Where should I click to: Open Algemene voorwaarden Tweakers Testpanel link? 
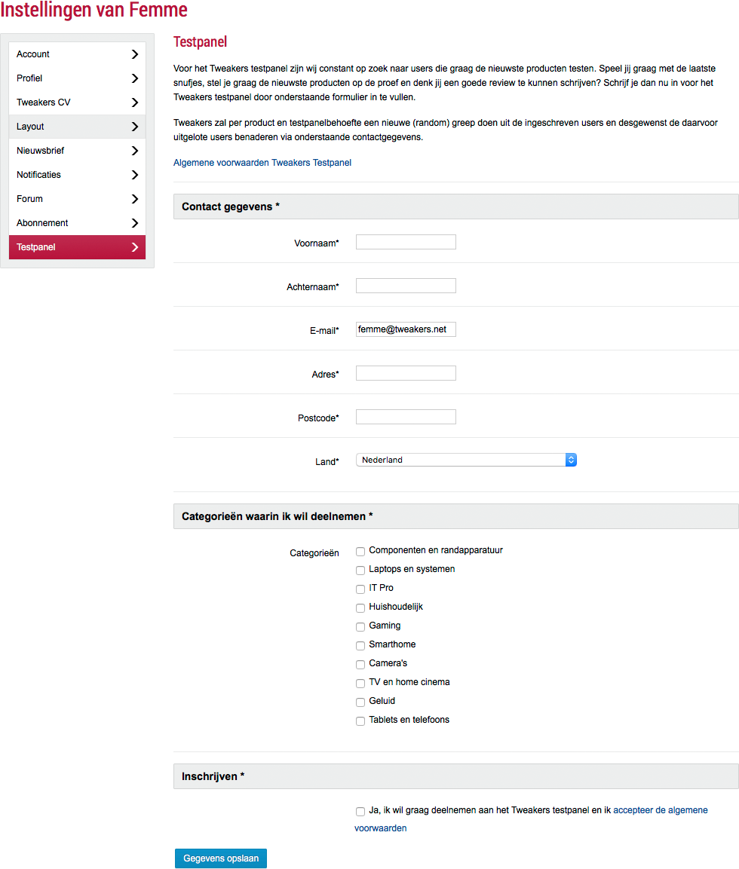pyautogui.click(x=262, y=163)
